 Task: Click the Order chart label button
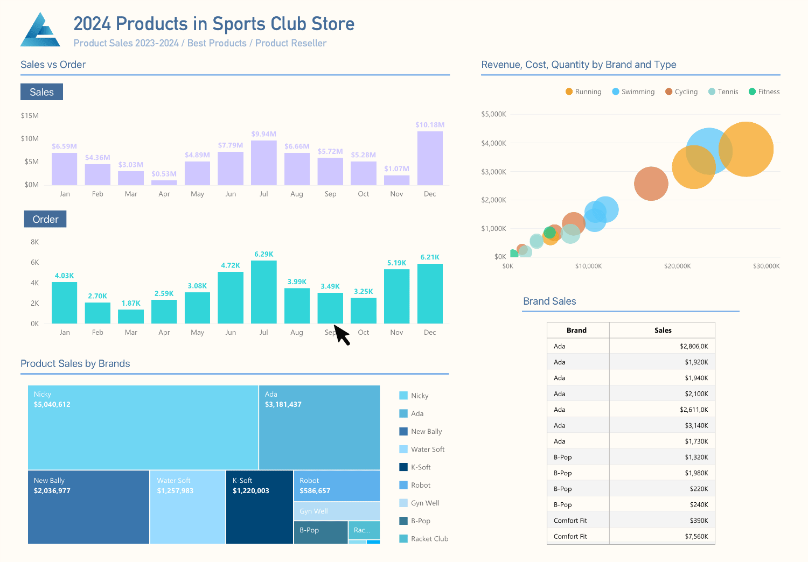(45, 219)
